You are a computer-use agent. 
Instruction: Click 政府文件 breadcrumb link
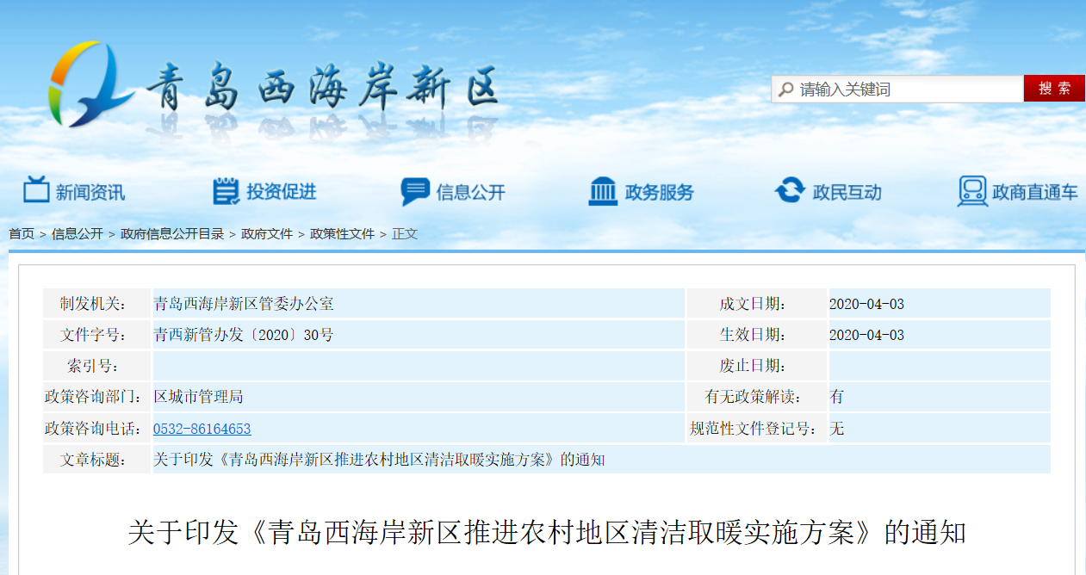pos(267,233)
